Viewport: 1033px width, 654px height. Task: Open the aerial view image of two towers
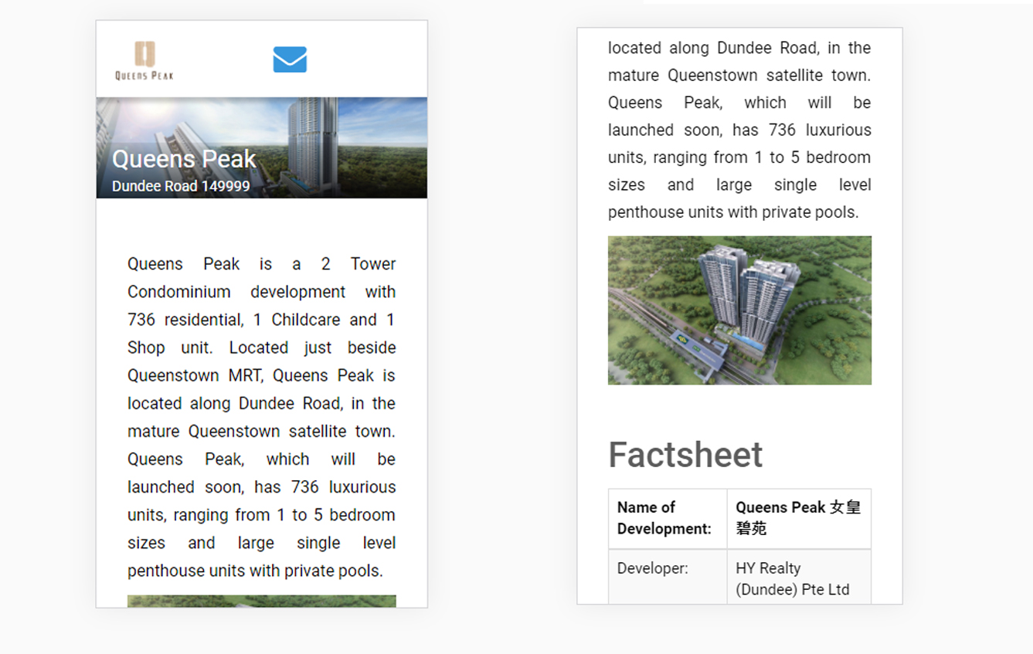(739, 310)
